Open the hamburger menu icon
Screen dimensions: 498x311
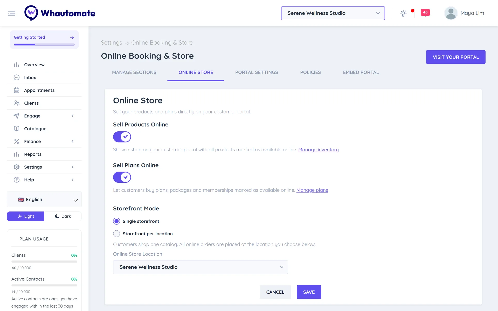click(x=12, y=13)
